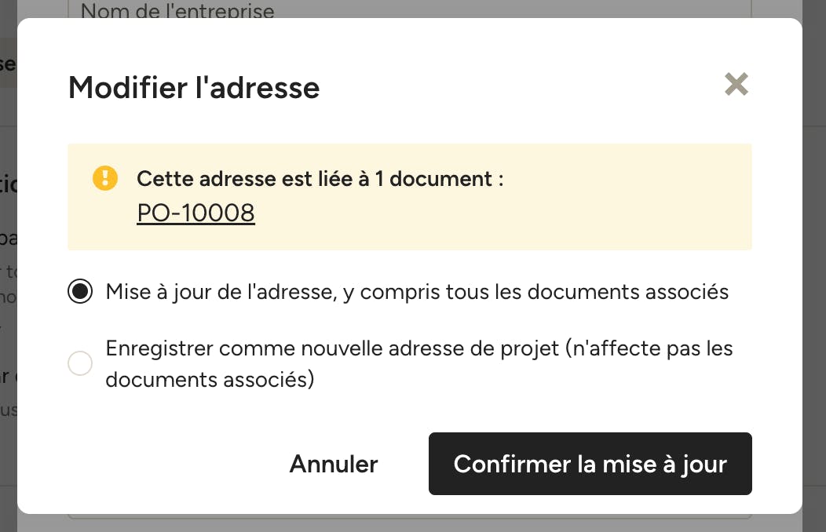Viewport: 826px width, 532px height.
Task: Close the Modifier l'adresse dialog
Action: coord(736,84)
